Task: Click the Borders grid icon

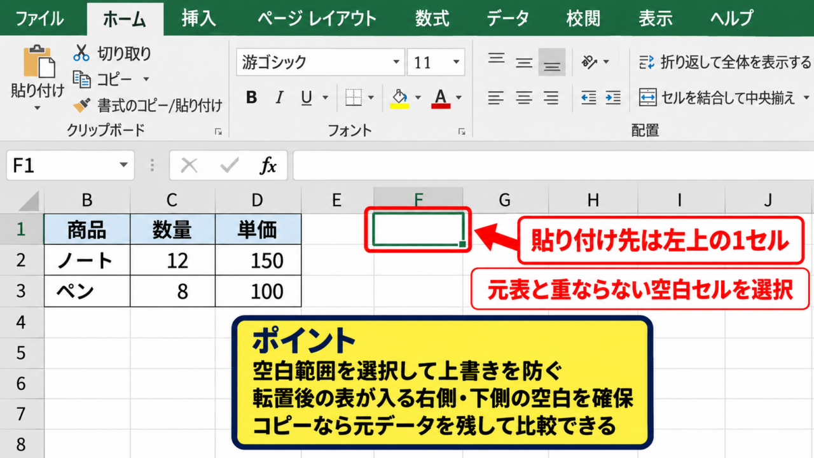Action: [354, 97]
